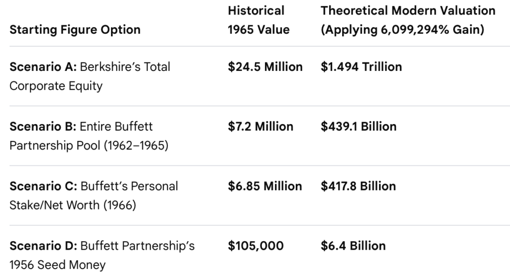Click the 'Stake/Net Worth (1966)' text line

tap(73, 206)
